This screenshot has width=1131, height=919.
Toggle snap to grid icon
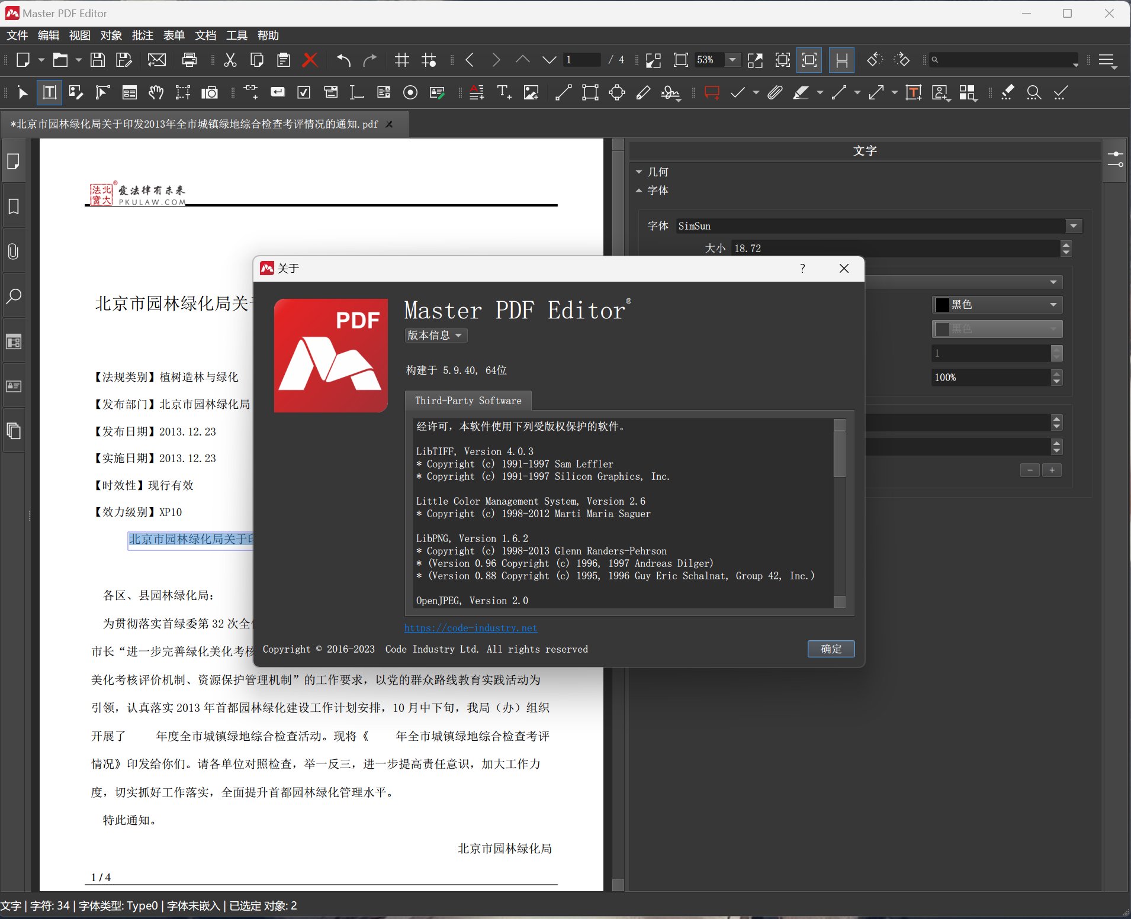(429, 60)
